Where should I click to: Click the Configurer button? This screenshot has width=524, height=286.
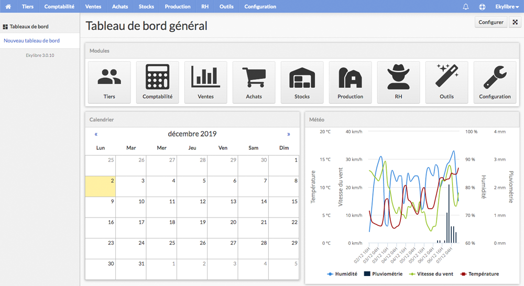[490, 22]
